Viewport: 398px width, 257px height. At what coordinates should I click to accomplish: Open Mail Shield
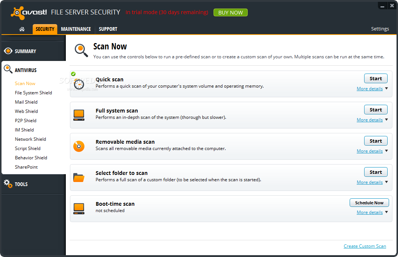[x=26, y=102]
